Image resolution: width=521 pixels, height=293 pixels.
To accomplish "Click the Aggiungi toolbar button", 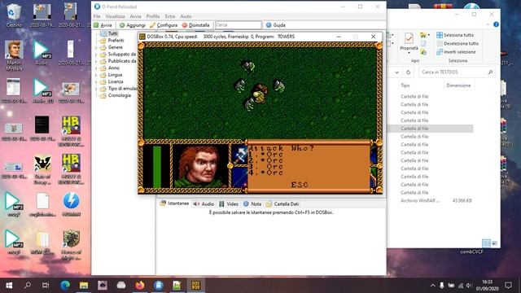I will pyautogui.click(x=132, y=25).
